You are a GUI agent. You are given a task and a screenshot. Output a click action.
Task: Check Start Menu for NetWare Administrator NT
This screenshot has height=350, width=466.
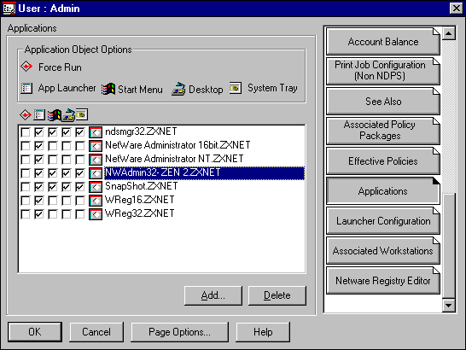click(53, 160)
